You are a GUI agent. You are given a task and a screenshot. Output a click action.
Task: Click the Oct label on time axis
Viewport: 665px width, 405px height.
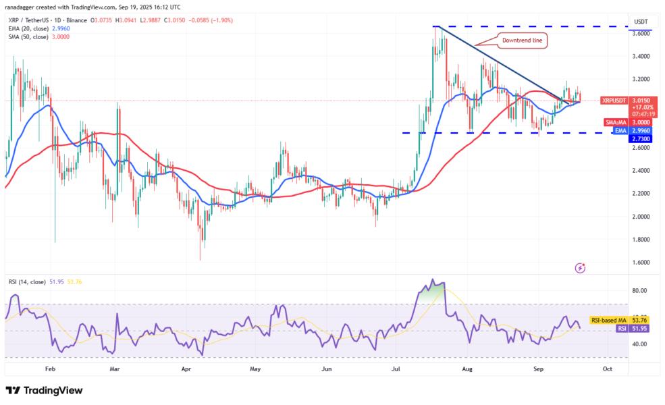607,369
